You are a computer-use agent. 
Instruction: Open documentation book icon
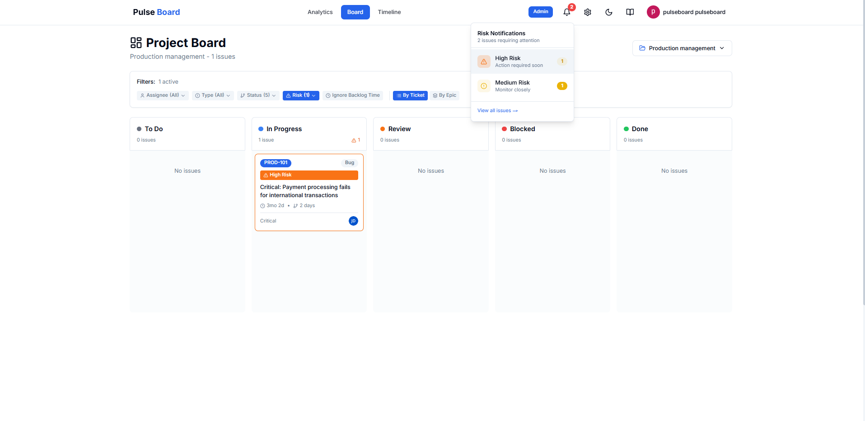pyautogui.click(x=630, y=12)
